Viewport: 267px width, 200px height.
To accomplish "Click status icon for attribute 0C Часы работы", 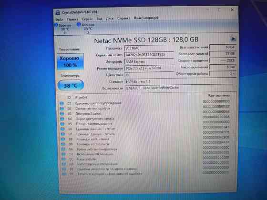I will [63, 159].
